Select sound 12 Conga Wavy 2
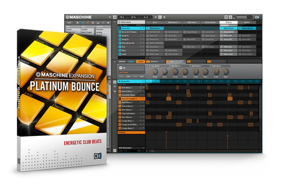The width and height of the screenshot is (281, 187). point(131,128)
